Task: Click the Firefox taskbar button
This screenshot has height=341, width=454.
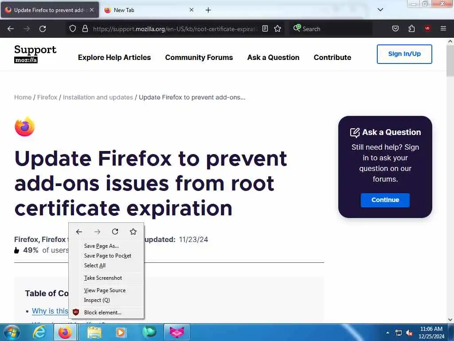Action: pyautogui.click(x=66, y=332)
